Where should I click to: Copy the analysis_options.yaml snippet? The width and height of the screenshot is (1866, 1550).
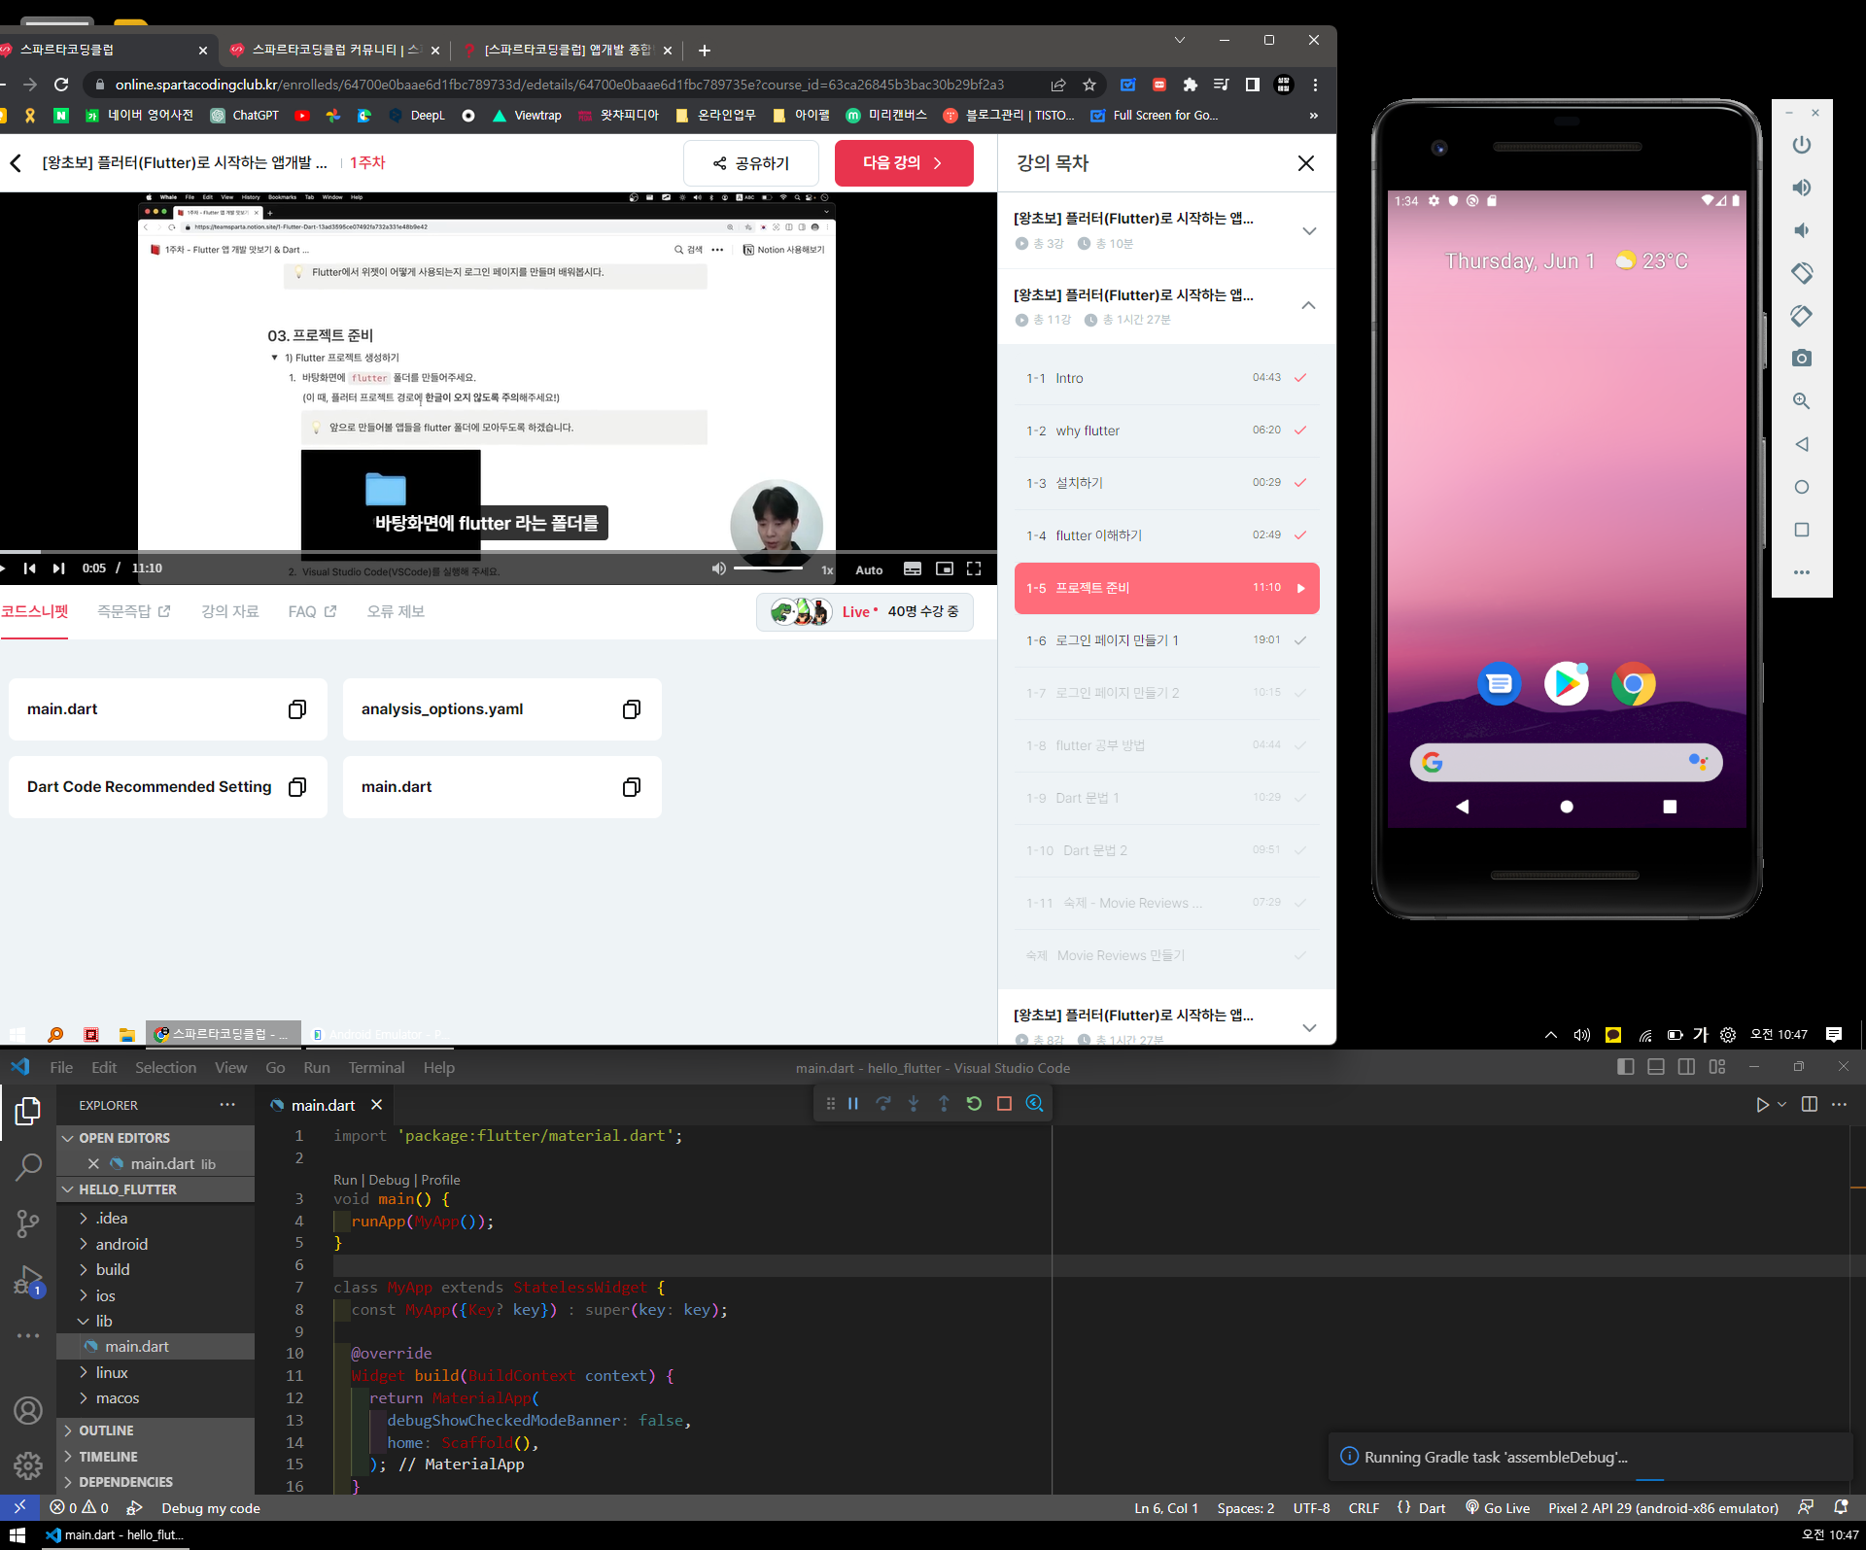632,709
